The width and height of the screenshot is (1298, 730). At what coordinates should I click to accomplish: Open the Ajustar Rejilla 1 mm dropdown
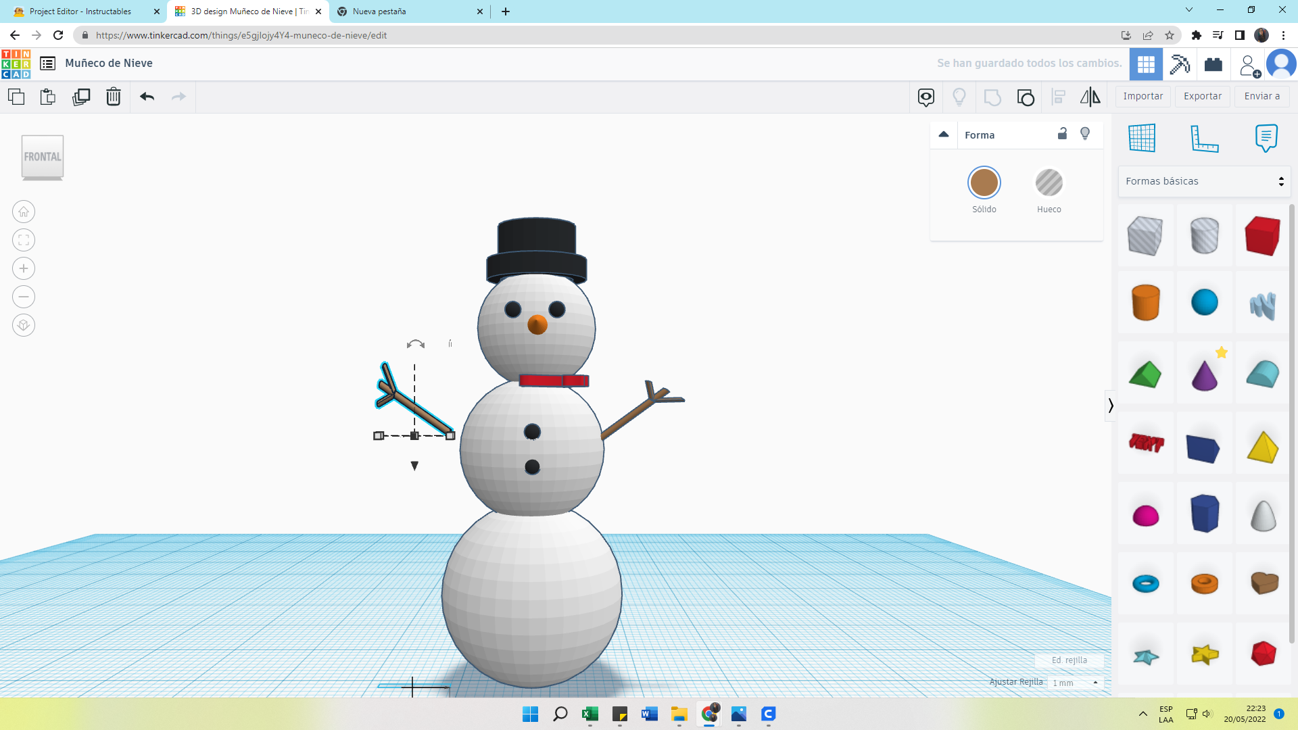tap(1075, 683)
